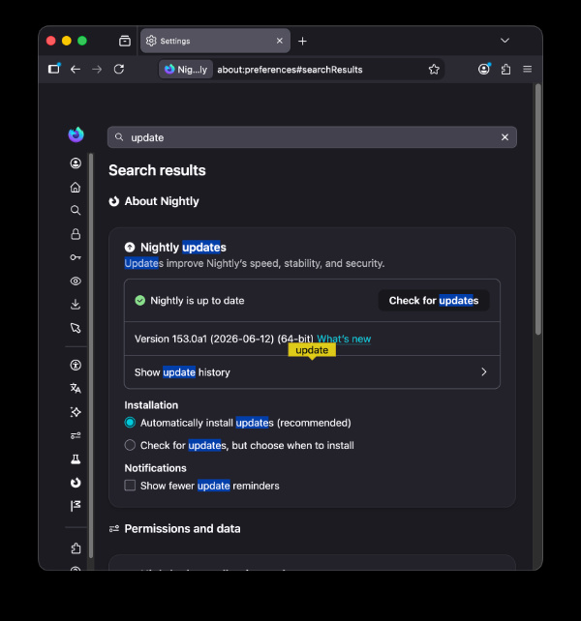Click the Nightly logo above the sidebar
The image size is (581, 621).
click(76, 134)
